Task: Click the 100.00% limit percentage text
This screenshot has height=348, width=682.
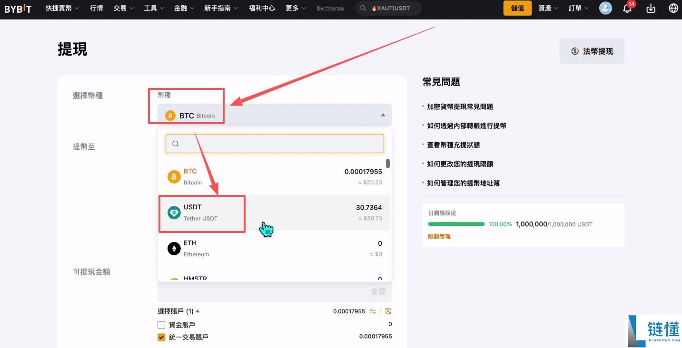Action: [500, 224]
